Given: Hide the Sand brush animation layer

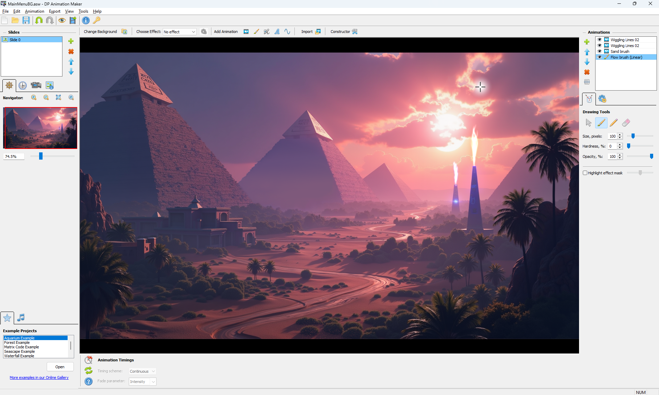Looking at the screenshot, I should coord(600,51).
